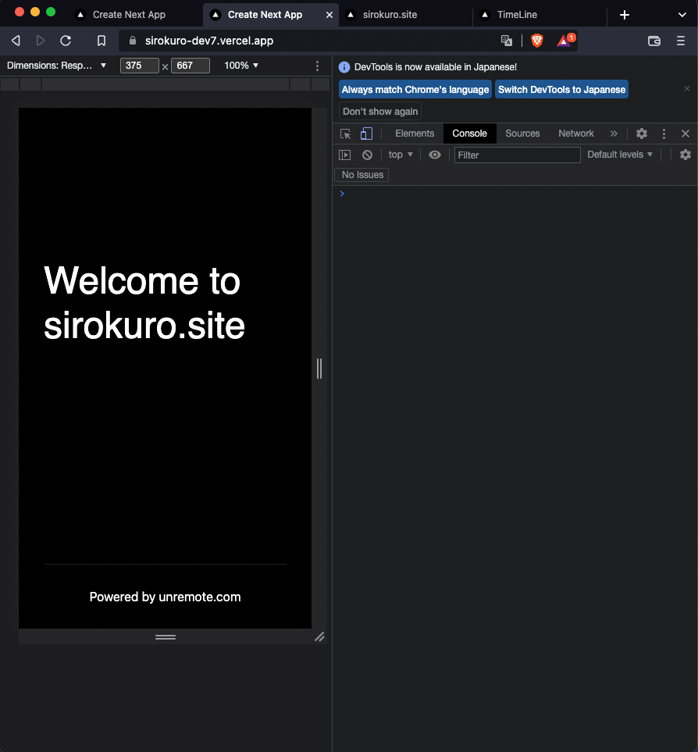Screen dimensions: 698x752
Task: Click Don't show again button
Action: coord(380,112)
